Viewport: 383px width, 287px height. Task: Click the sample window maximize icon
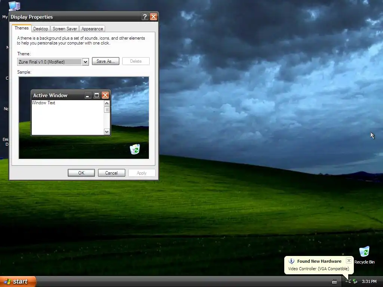[96, 95]
